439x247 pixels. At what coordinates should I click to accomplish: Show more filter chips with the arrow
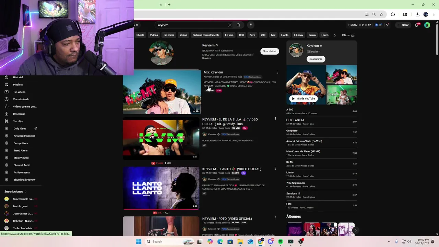tap(335, 35)
